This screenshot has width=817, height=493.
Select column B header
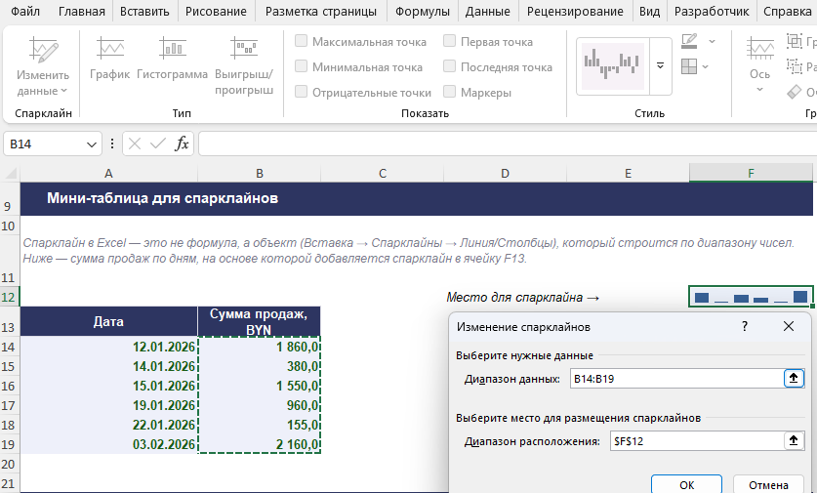259,174
